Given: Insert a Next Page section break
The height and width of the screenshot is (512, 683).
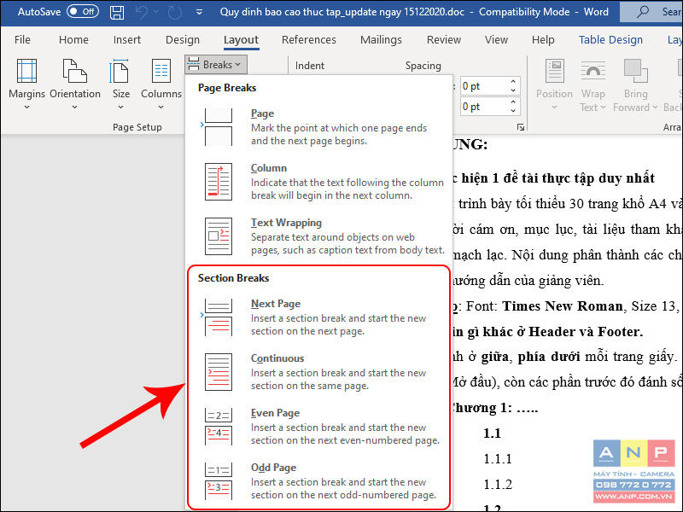Looking at the screenshot, I should [x=318, y=317].
